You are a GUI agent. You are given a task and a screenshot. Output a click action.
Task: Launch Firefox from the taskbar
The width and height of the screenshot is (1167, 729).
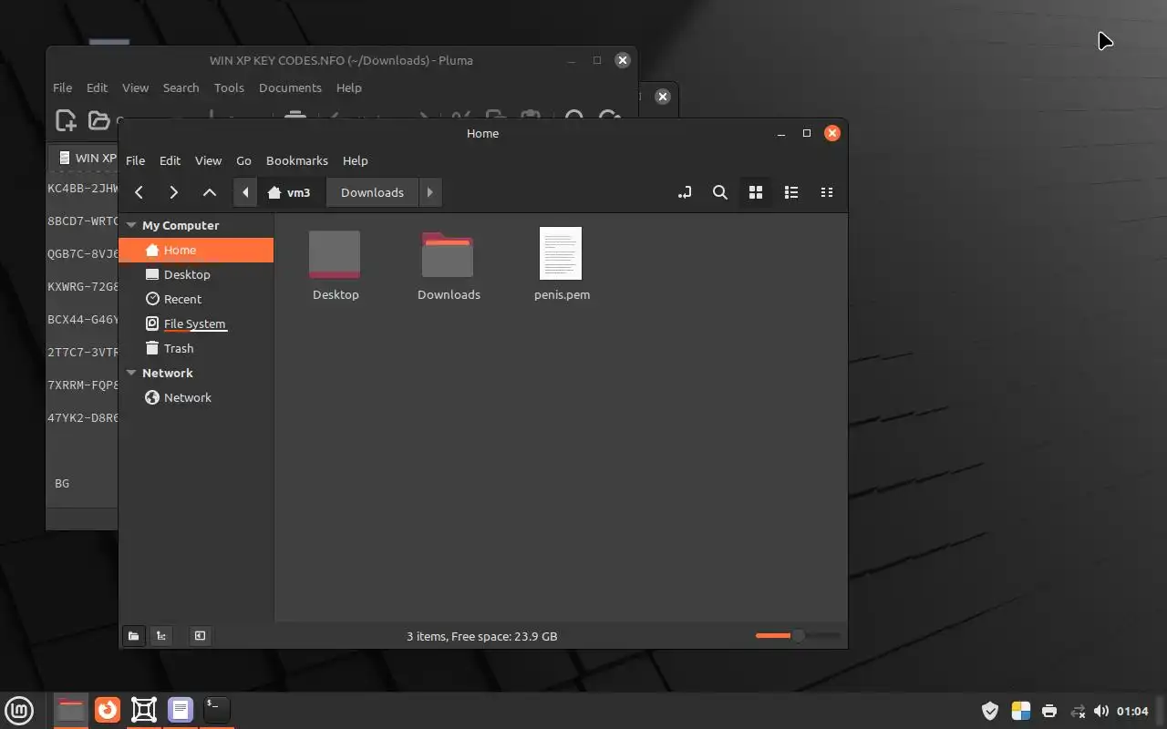coord(108,710)
